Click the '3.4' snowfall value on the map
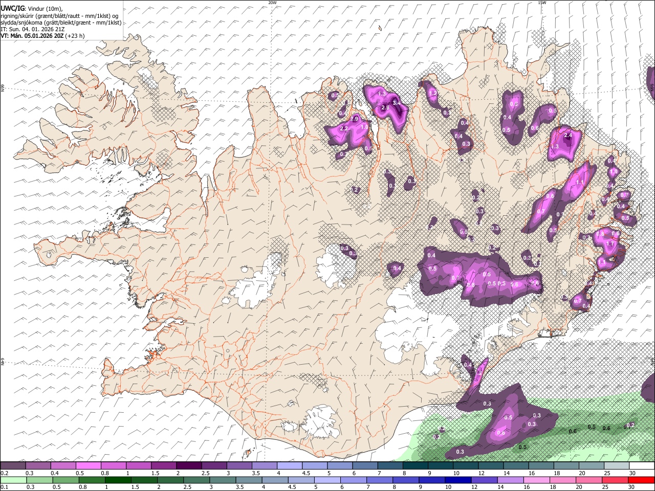The width and height of the screenshot is (655, 491). (x=396, y=104)
